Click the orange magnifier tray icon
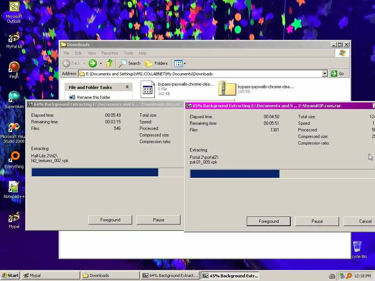 [349, 276]
